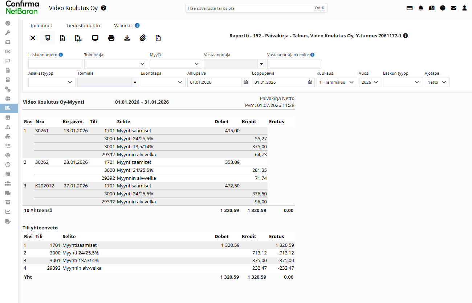Viewport: 472px width, 303px height.
Task: Click the help question mark icon
Action: point(443,8)
